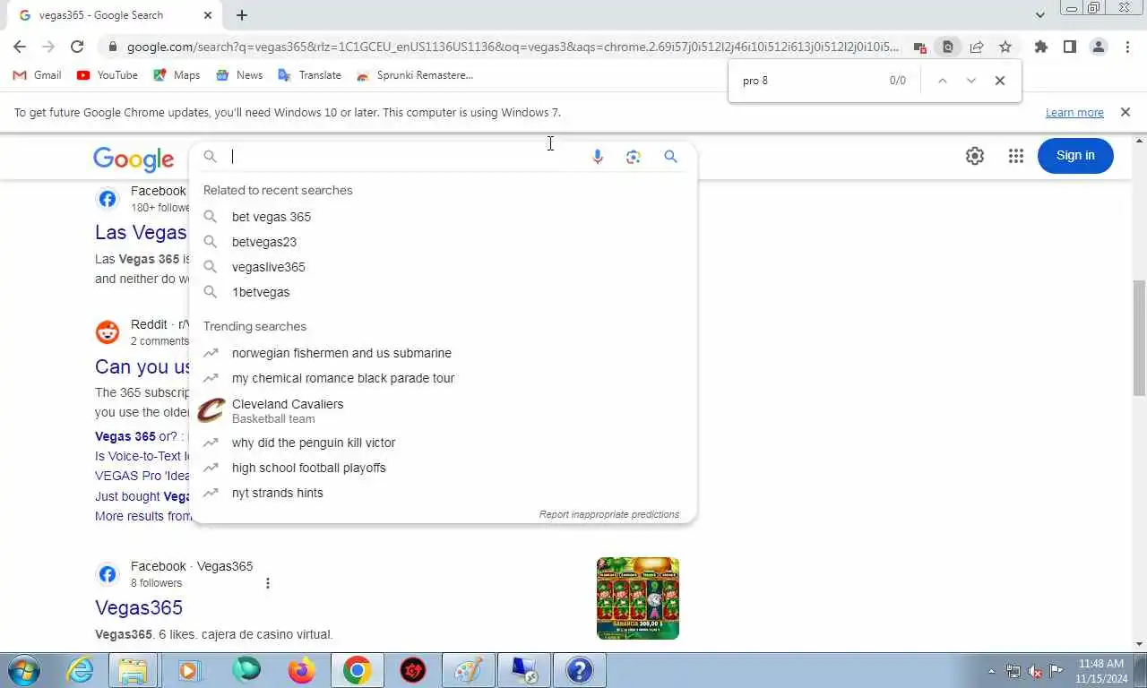Select suggestion bet vegas 365

pos(443,217)
